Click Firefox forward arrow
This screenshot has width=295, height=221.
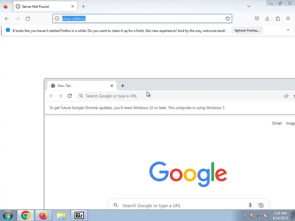coord(17,19)
